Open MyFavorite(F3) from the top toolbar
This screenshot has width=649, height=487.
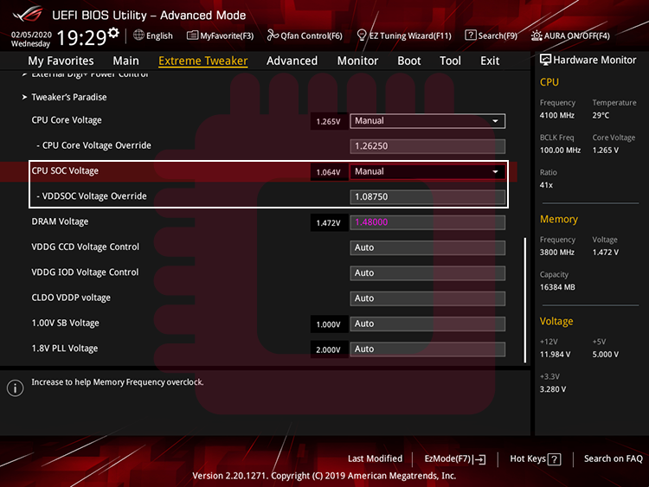click(x=221, y=35)
